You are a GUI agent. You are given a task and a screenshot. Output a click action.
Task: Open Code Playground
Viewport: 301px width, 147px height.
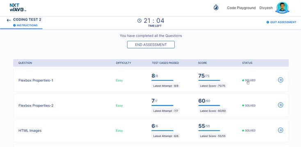point(241,8)
